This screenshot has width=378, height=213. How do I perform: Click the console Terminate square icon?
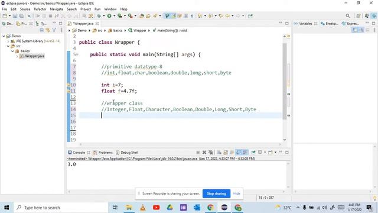pyautogui.click(x=198, y=153)
